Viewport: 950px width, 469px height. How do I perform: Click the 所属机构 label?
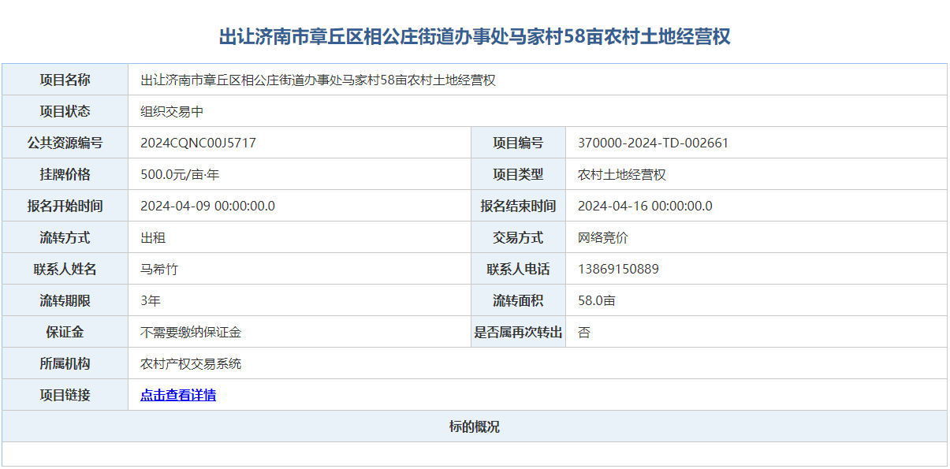point(65,363)
